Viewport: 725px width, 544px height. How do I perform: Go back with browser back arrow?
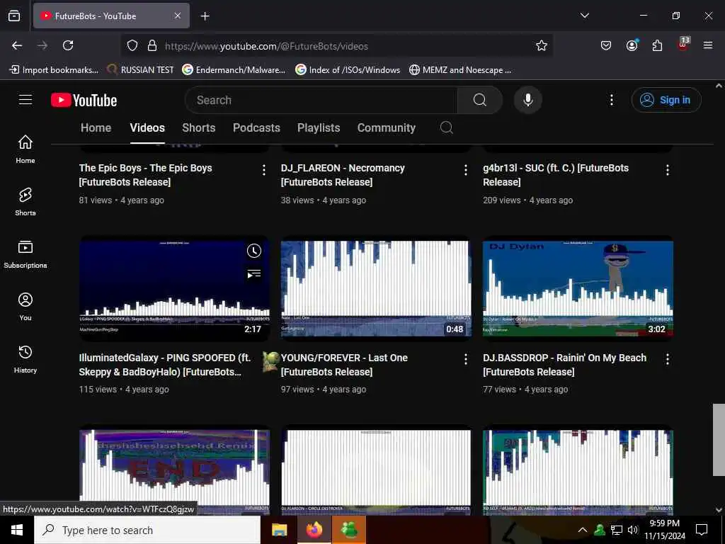pos(17,45)
